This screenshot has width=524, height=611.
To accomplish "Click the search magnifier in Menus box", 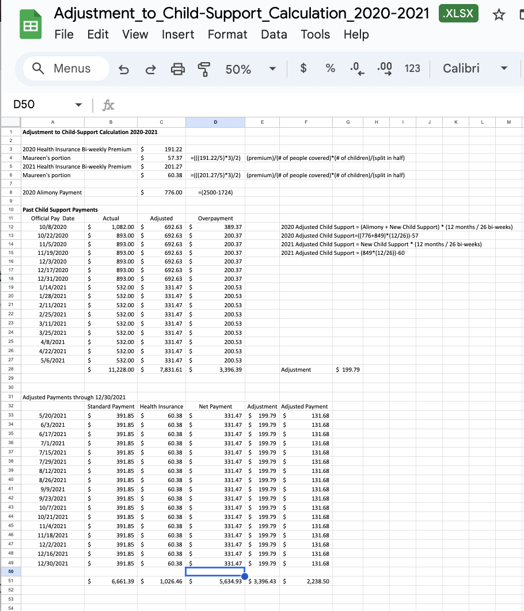I will 38,68.
